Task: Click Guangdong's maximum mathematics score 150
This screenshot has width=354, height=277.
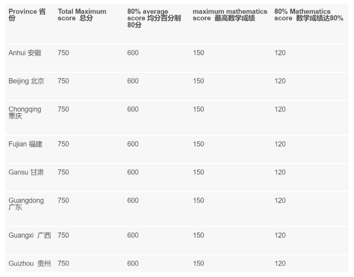Action: point(199,201)
